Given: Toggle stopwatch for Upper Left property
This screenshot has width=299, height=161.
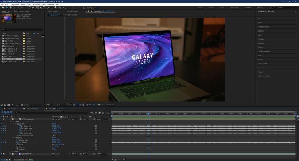Looking at the screenshot, I should pyautogui.click(x=19, y=126).
